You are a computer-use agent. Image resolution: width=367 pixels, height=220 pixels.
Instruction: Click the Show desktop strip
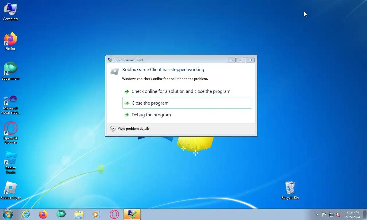[365, 215]
